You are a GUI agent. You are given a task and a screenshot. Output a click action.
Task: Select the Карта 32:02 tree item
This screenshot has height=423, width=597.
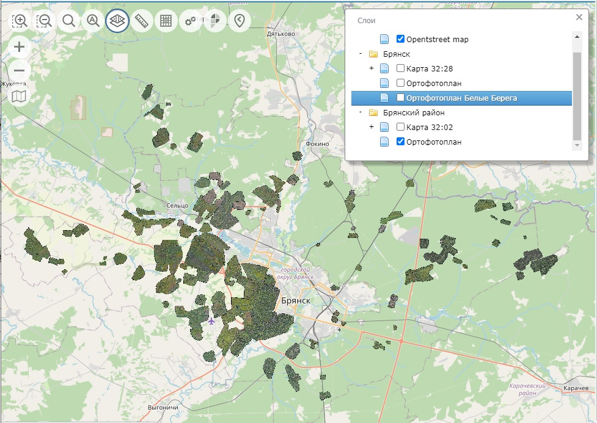point(429,127)
